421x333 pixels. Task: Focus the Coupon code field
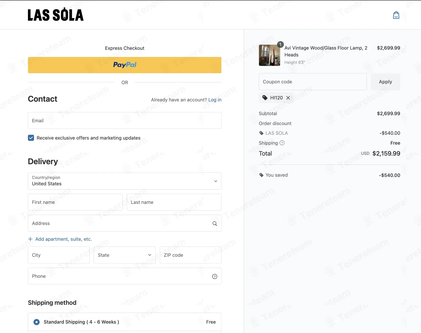click(313, 82)
